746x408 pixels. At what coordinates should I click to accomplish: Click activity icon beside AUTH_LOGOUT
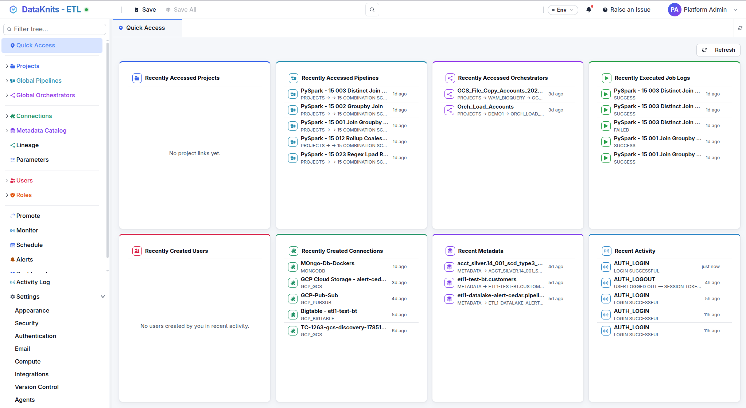click(606, 283)
